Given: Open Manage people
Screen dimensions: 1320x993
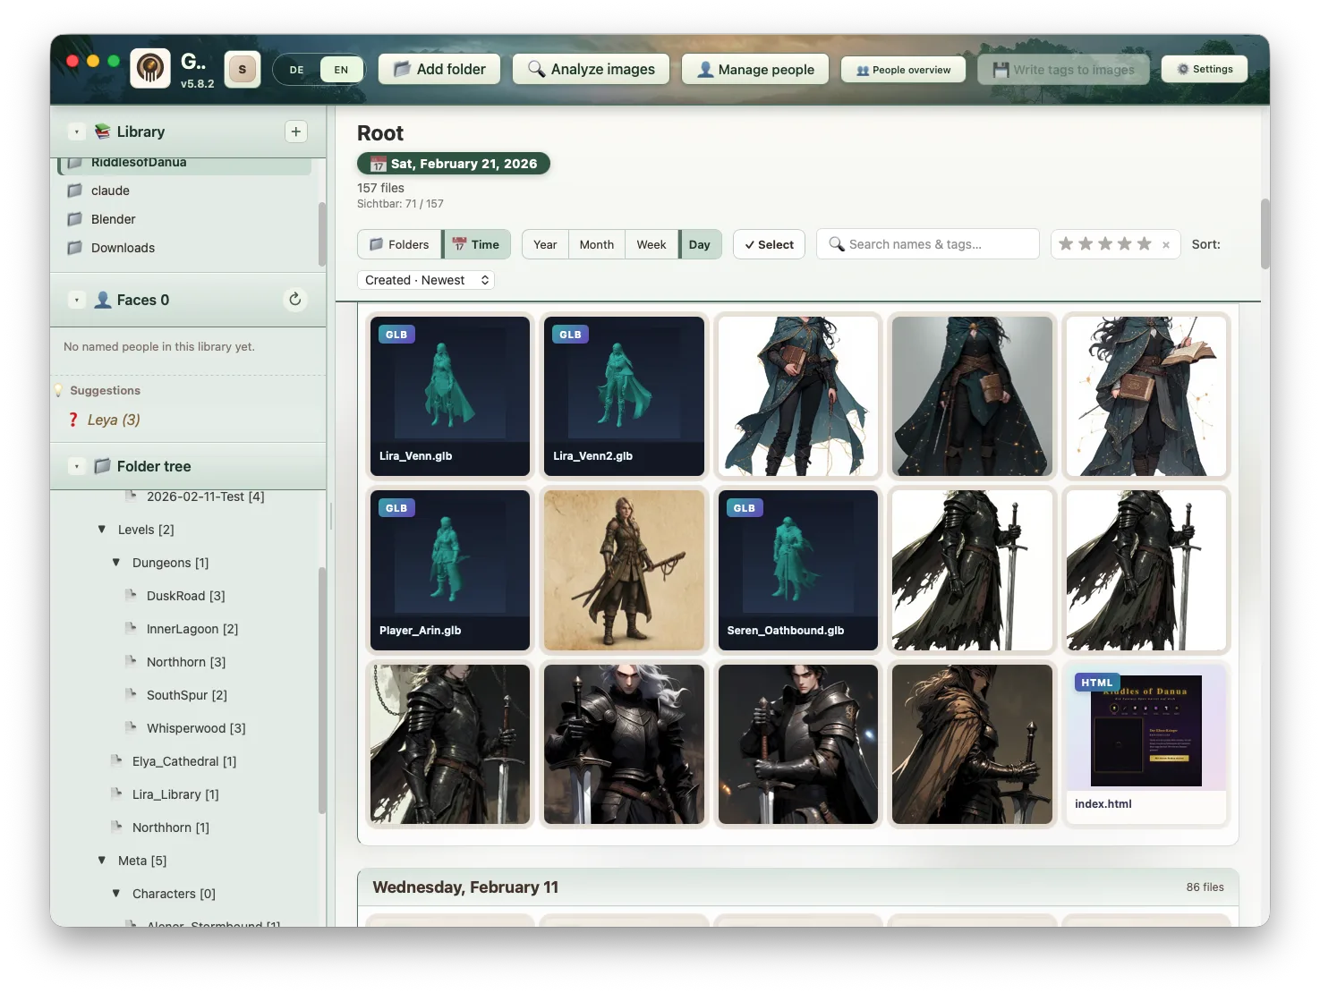Looking at the screenshot, I should click(755, 69).
